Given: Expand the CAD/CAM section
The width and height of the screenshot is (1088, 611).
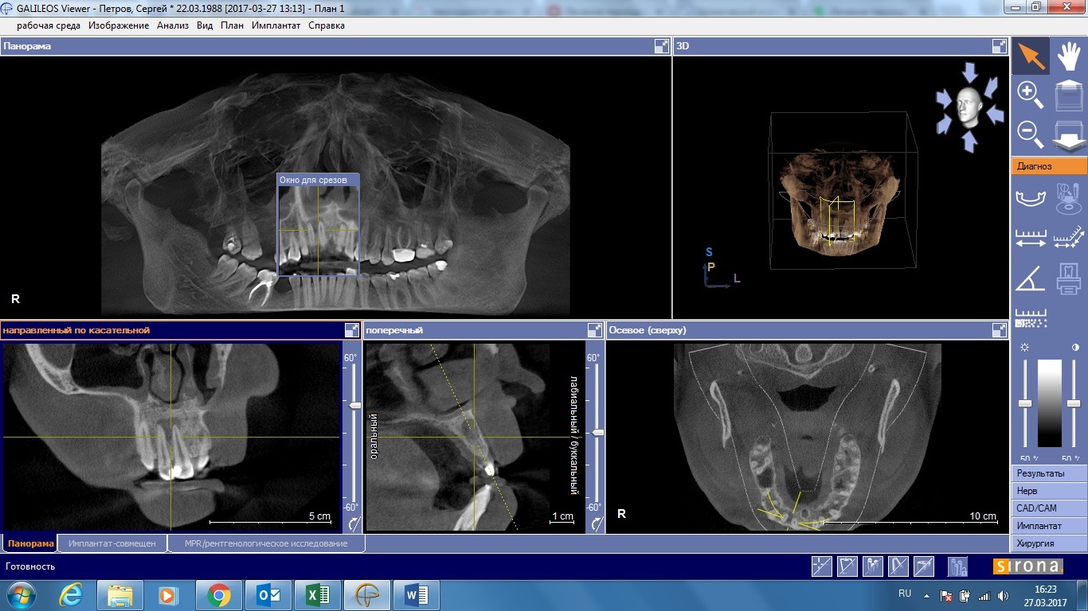Looking at the screenshot, I should pyautogui.click(x=1049, y=508).
